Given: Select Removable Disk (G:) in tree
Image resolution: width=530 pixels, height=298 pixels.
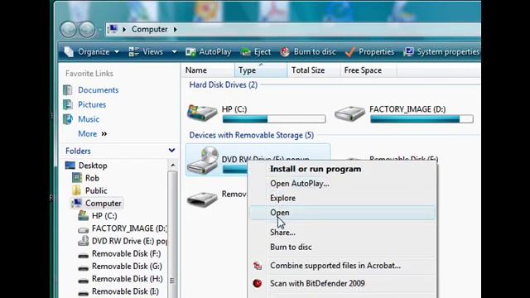Looking at the screenshot, I should 127,266.
